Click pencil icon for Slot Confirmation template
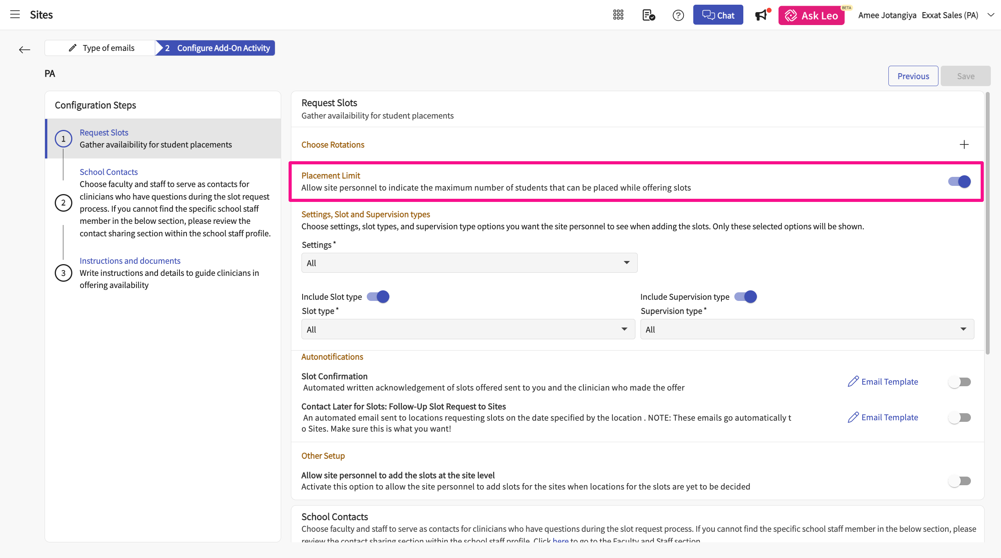 853,382
